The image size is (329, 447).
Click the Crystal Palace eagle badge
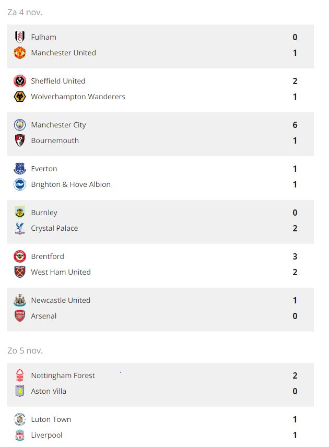click(x=20, y=228)
